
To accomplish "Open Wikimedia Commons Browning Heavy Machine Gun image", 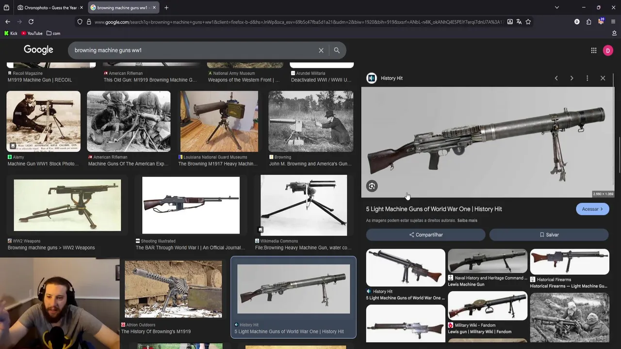I will [304, 205].
